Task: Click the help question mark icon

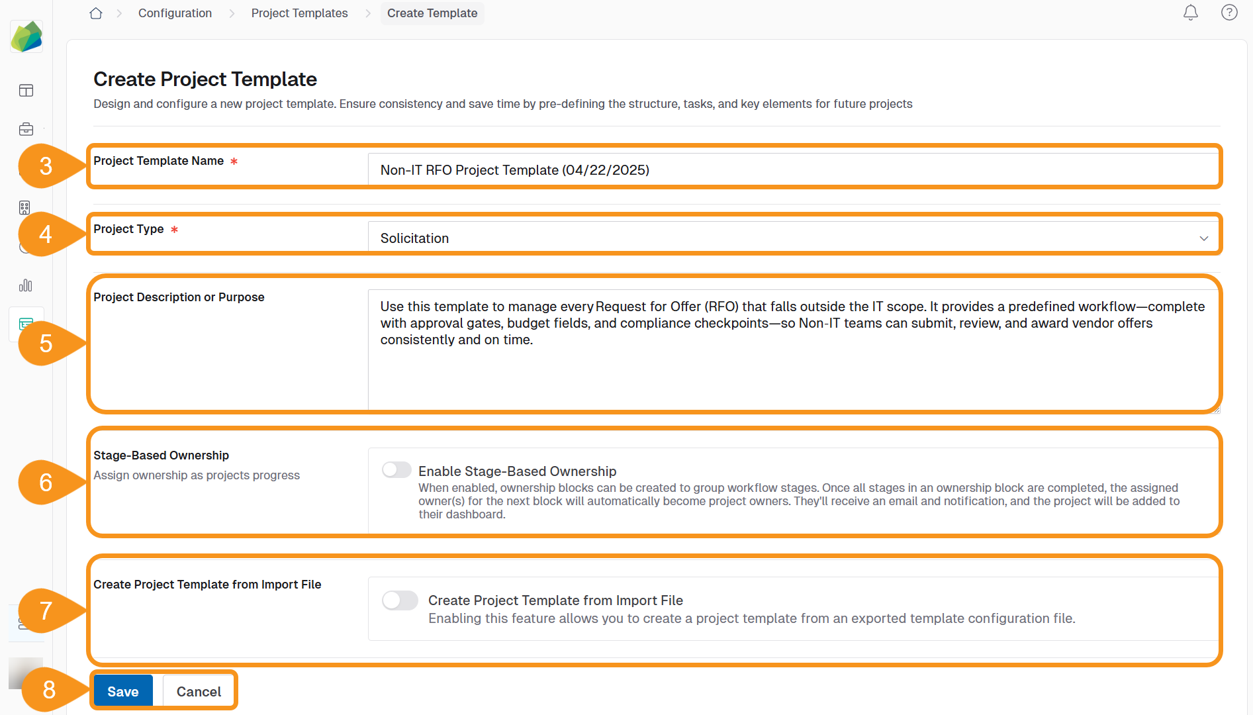Action: coord(1229,13)
